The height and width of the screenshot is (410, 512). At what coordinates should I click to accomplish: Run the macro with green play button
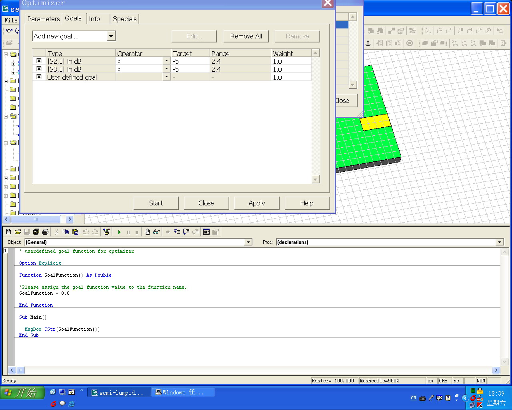tap(119, 232)
